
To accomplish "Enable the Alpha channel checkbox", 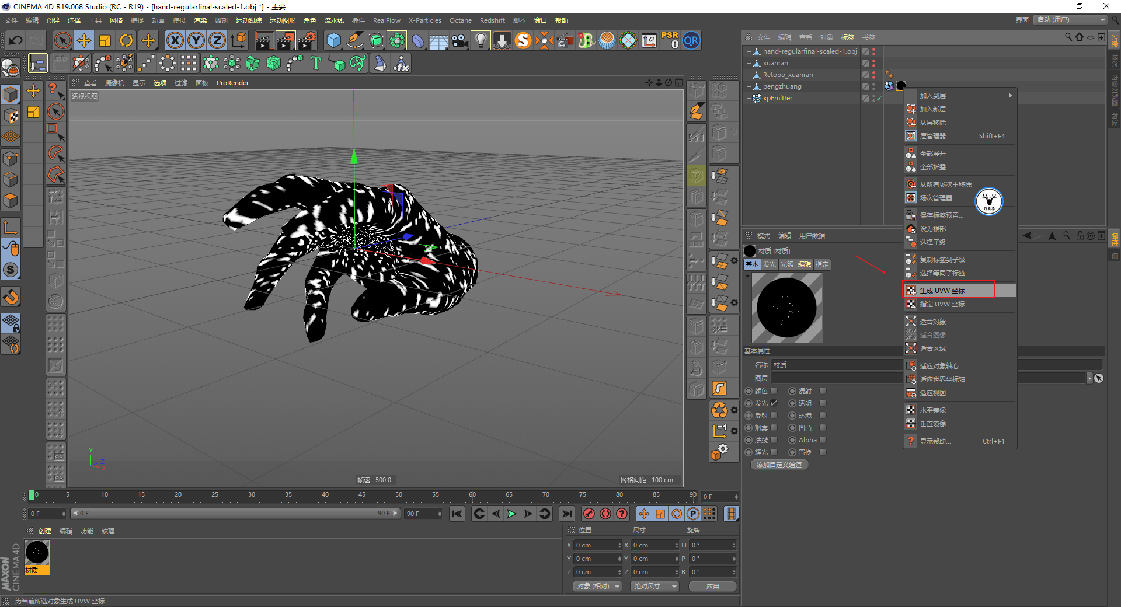I will (823, 440).
